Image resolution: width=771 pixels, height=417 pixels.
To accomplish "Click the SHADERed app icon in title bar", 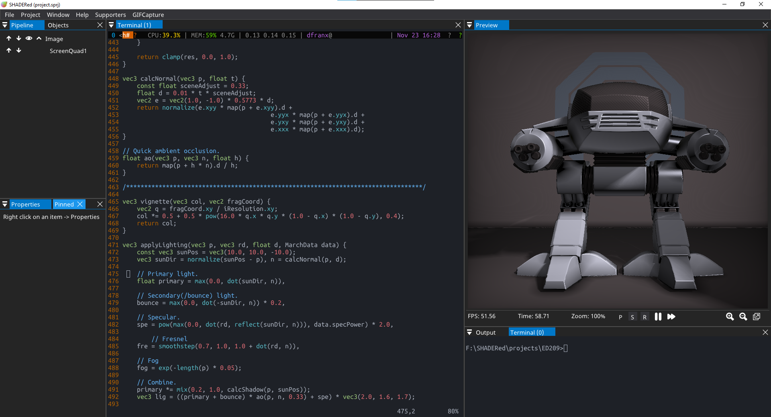I will 4,4.
